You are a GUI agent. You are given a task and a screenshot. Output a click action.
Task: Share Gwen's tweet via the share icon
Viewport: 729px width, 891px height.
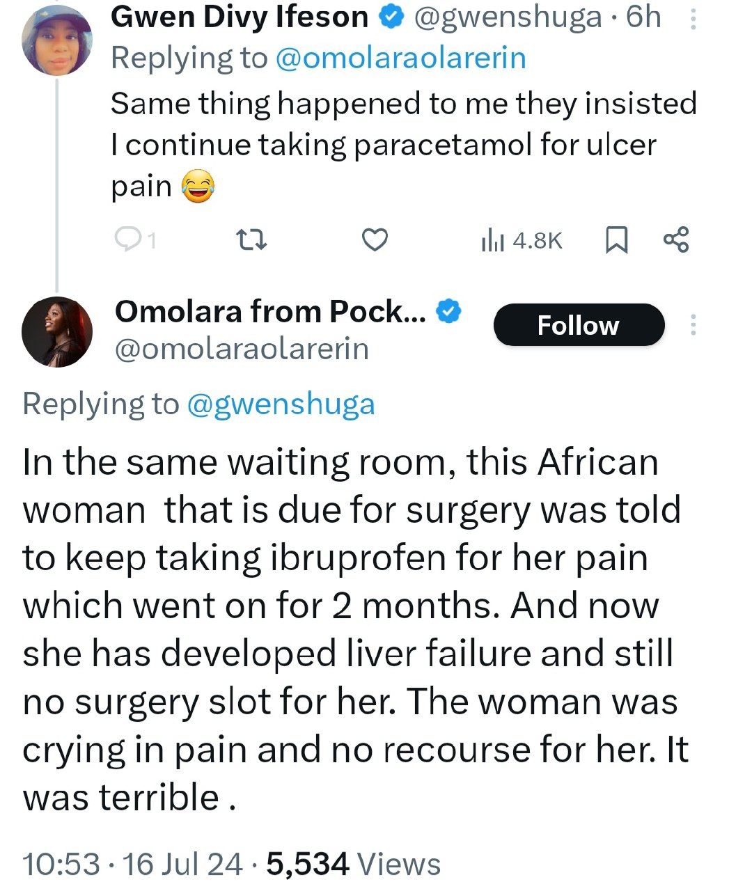coord(676,240)
